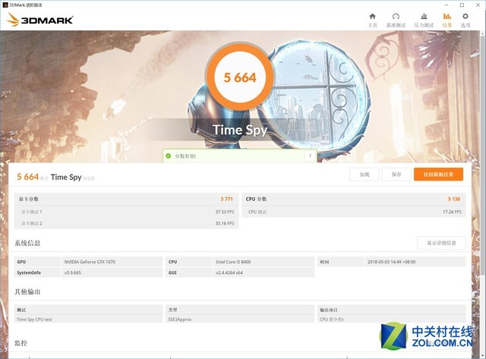Viewport: 486px width, 359px height.
Task: Click the 加载 load button
Action: tap(364, 175)
